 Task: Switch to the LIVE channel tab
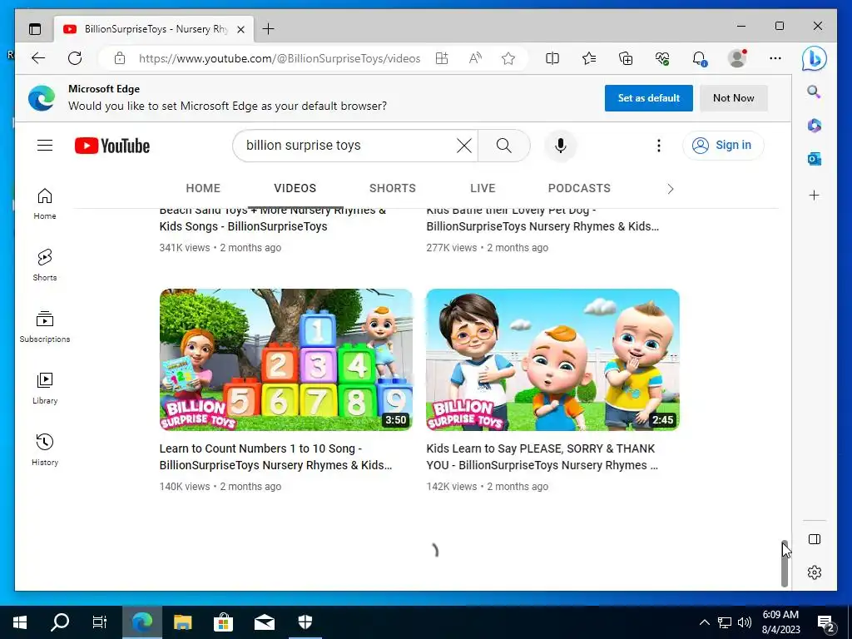(x=483, y=188)
